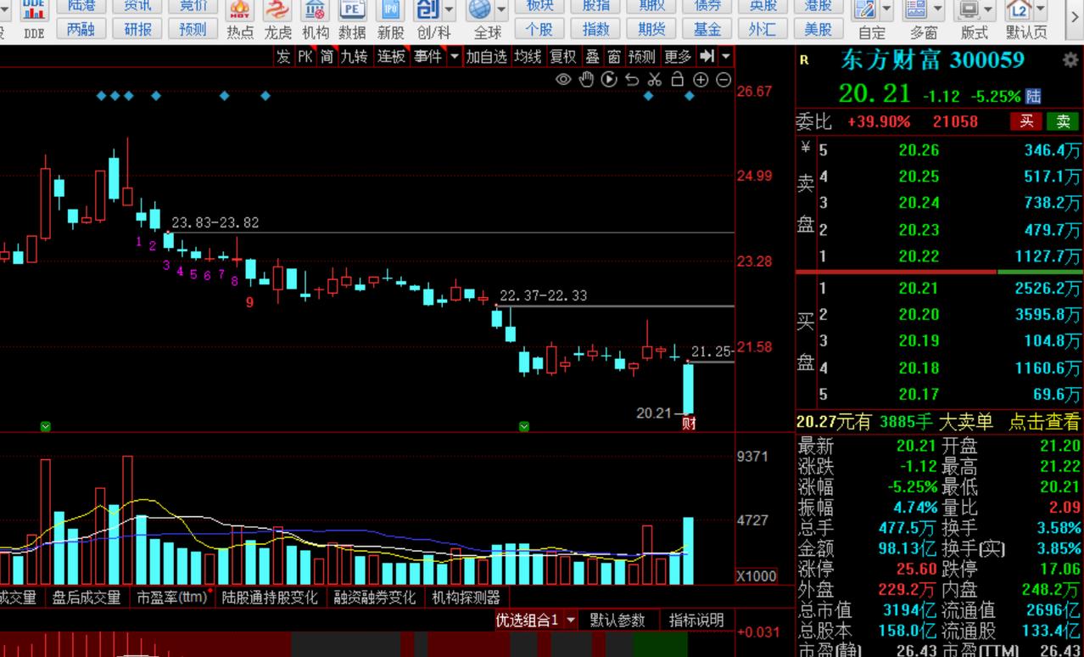The width and height of the screenshot is (1084, 657).
Task: Toggle 叠 overlay mode
Action: (592, 56)
